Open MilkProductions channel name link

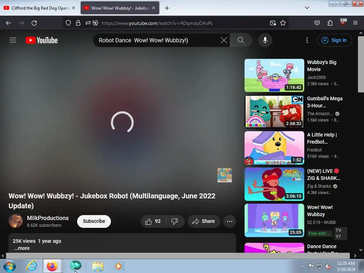[48, 218]
